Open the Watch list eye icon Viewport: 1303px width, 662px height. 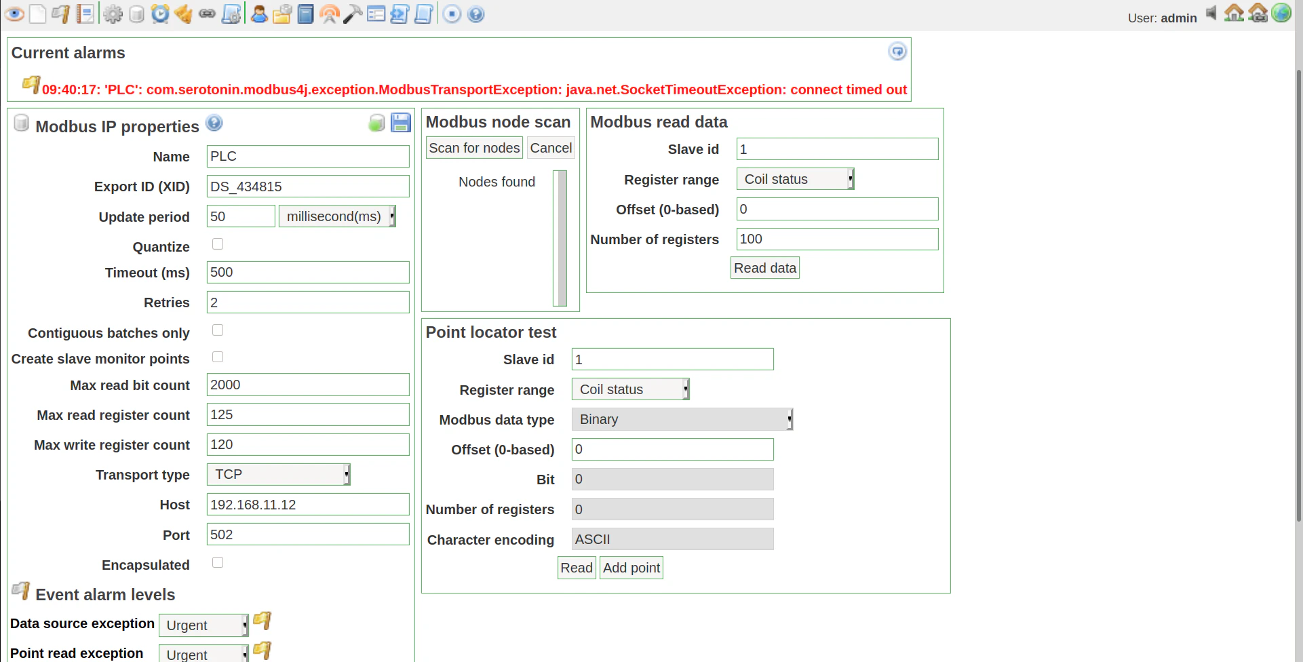pyautogui.click(x=14, y=14)
